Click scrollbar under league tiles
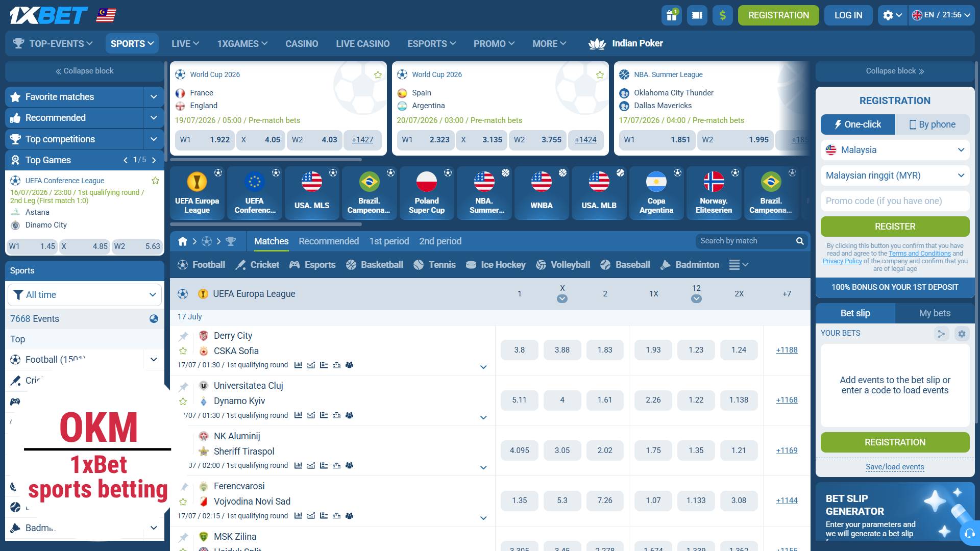This screenshot has height=551, width=980. pos(266,224)
